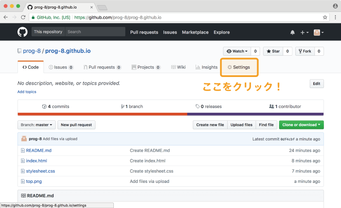Click the fork count 0
The image size is (341, 208).
pyautogui.click(x=319, y=51)
